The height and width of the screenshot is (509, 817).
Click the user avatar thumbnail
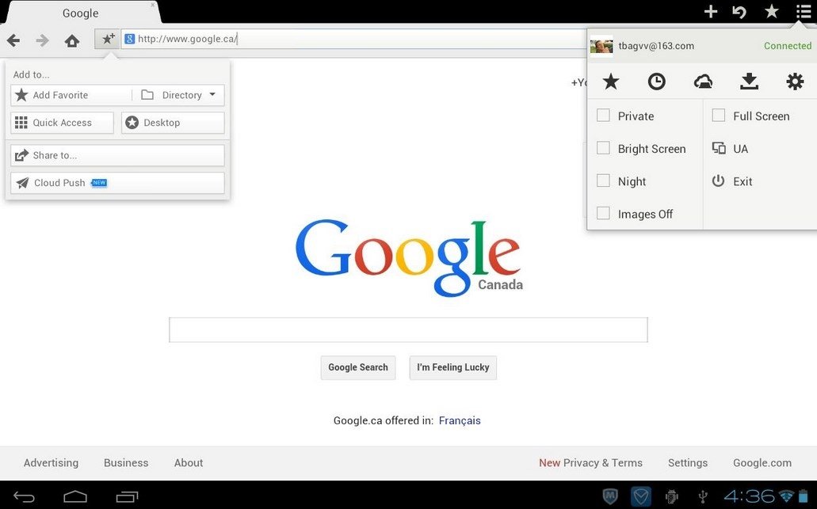pyautogui.click(x=601, y=46)
